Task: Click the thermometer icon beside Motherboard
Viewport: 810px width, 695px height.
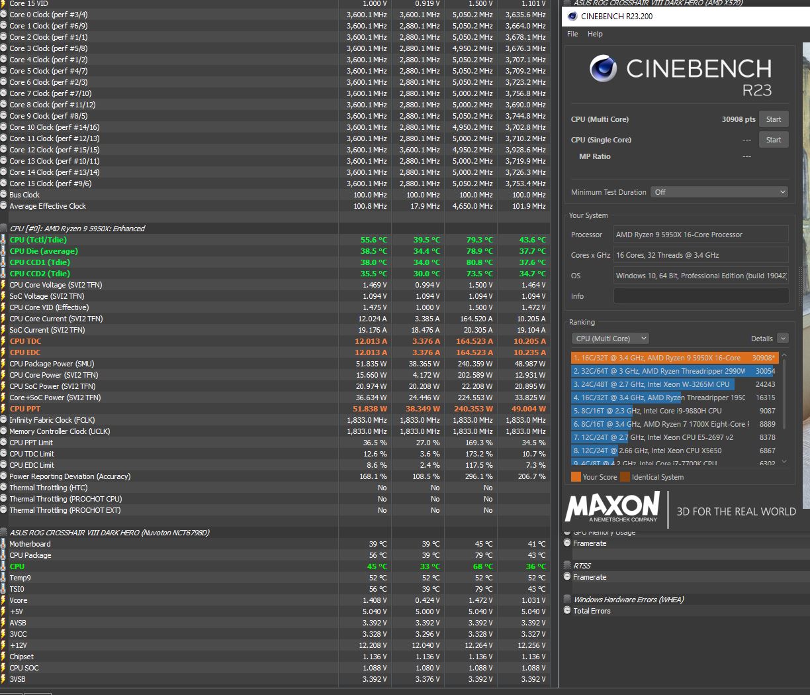Action: [3, 544]
